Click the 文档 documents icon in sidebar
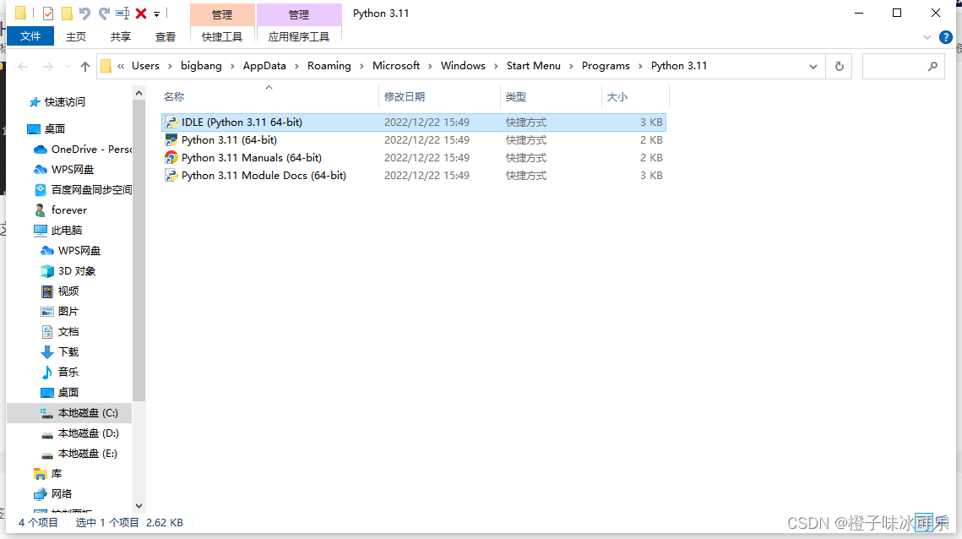Viewport: 962px width, 539px height. coord(47,331)
